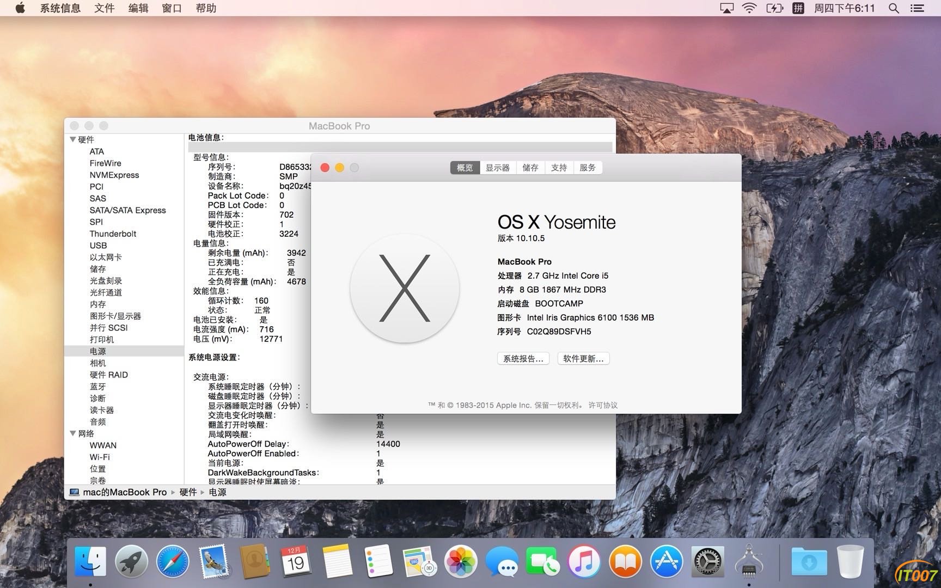
Task: Collapse the 硬件 hardware section triangle
Action: [72, 139]
